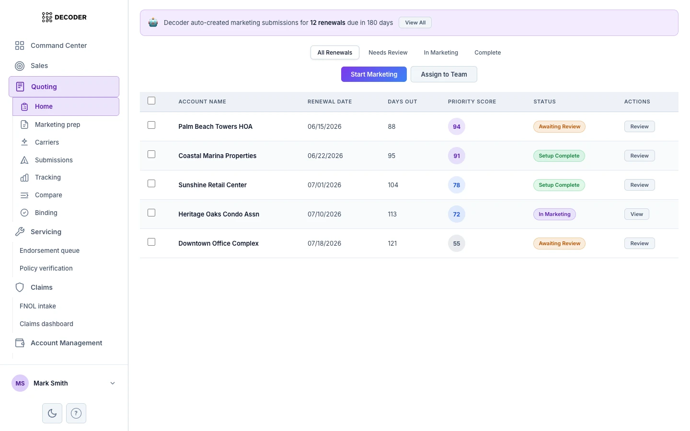The image size is (690, 431).
Task: Click the Binding checkmark icon
Action: click(x=24, y=213)
